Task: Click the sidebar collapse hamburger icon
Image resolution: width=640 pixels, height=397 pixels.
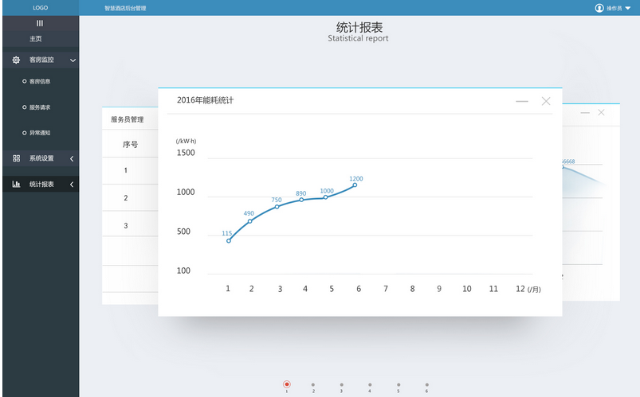Action: 40,23
